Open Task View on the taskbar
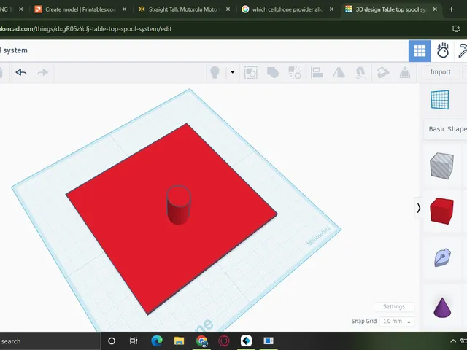This screenshot has height=350, width=467. pyautogui.click(x=134, y=341)
